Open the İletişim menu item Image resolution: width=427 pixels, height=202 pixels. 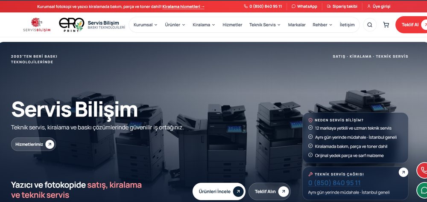(x=347, y=25)
